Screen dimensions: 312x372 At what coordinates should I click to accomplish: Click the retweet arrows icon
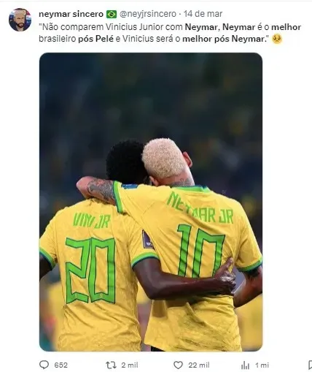[111, 365]
